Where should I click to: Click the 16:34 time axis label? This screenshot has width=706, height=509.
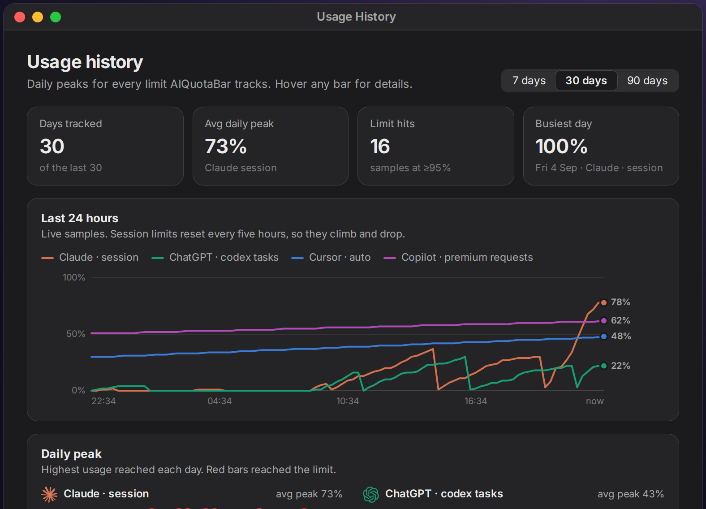coord(476,401)
